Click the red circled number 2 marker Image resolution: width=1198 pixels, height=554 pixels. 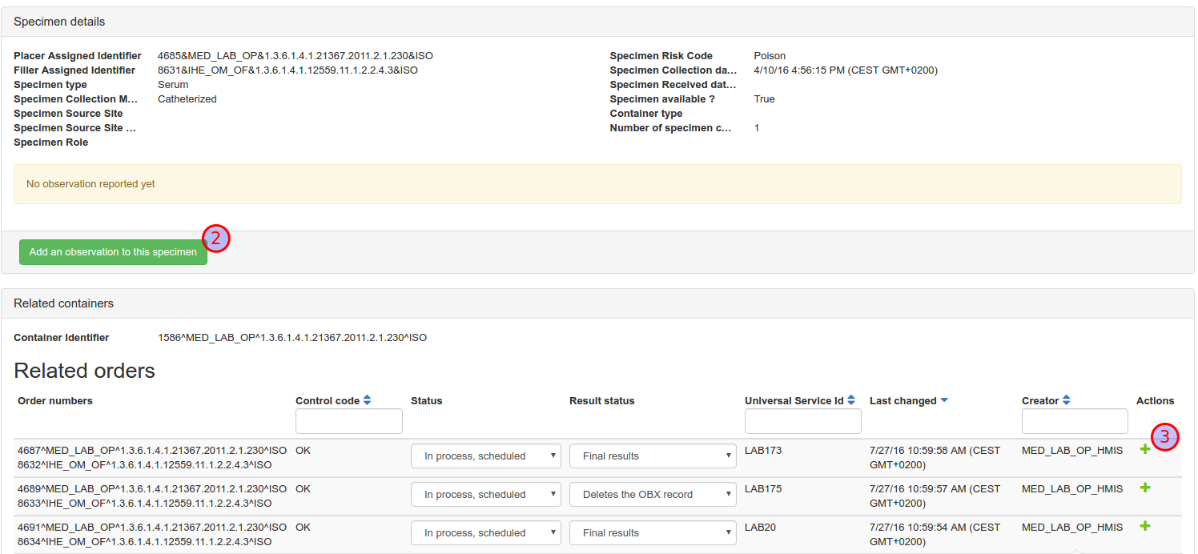click(216, 239)
